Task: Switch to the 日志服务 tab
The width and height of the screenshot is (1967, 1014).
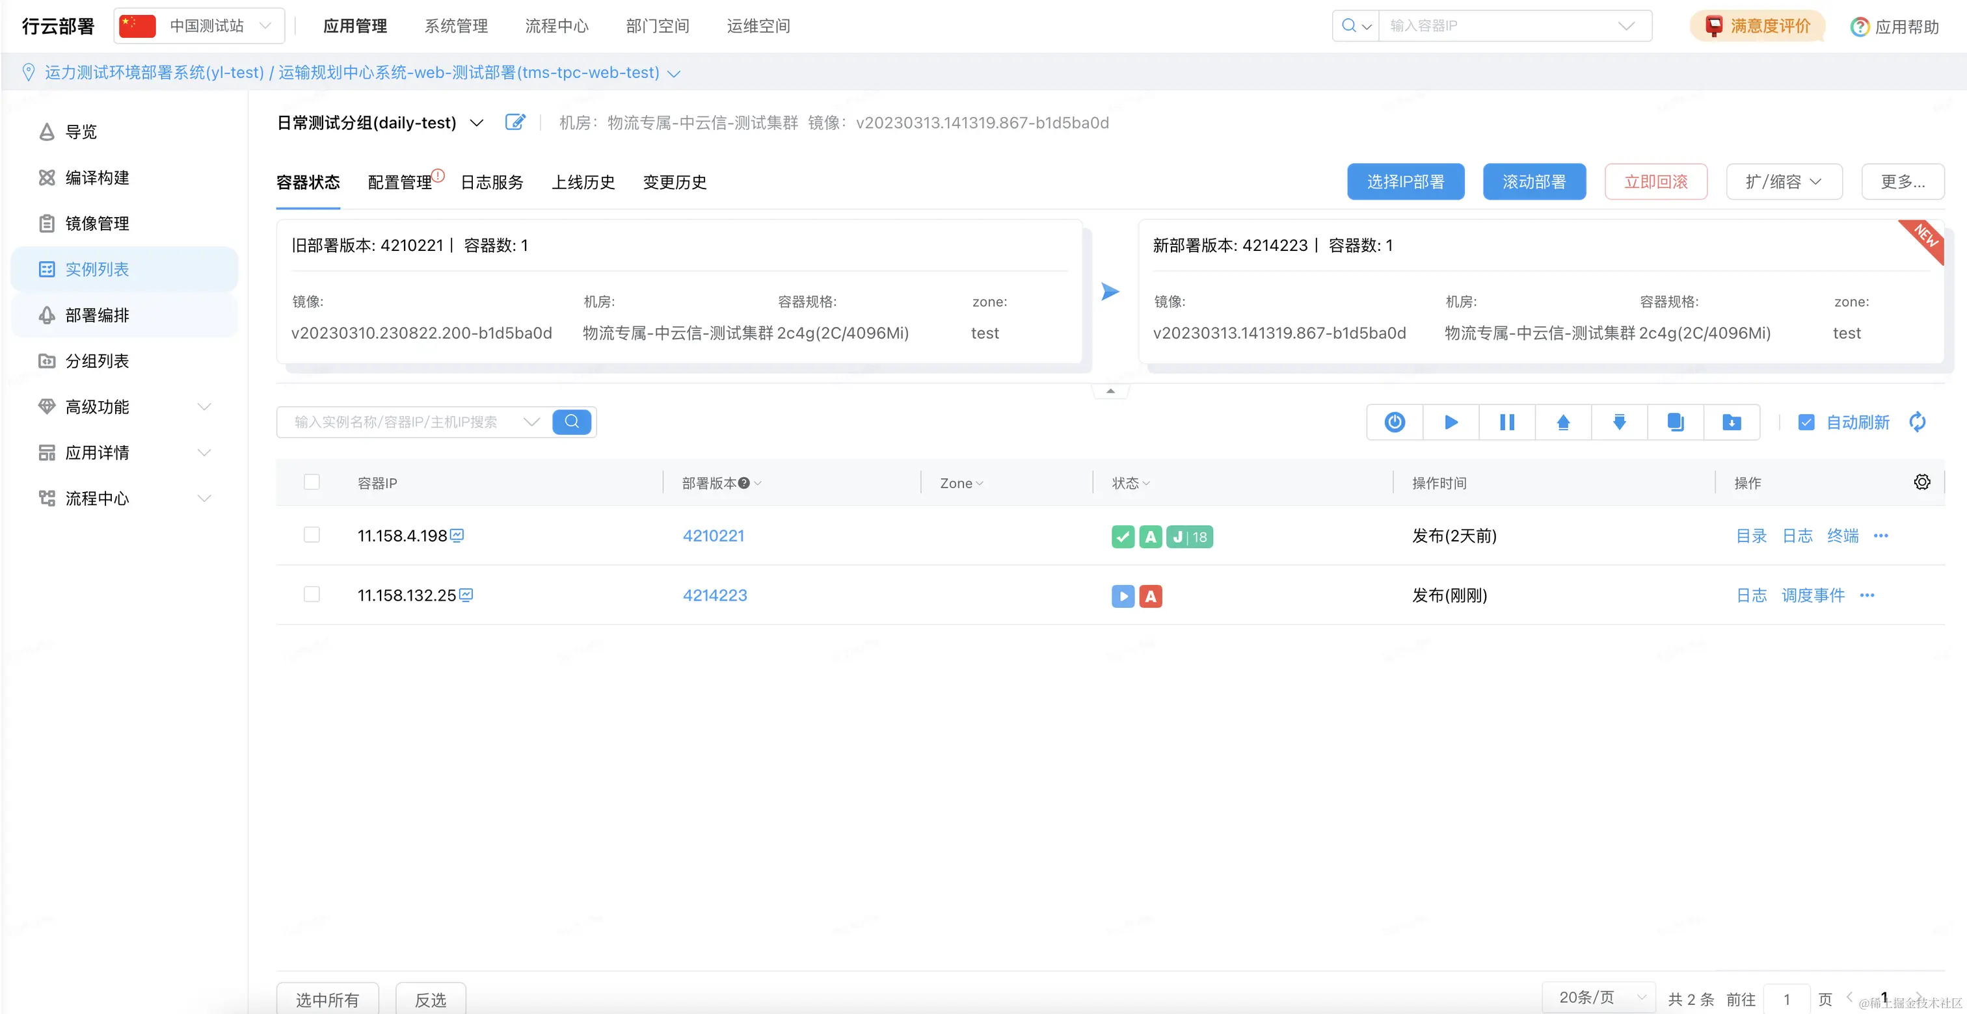Action: point(492,183)
